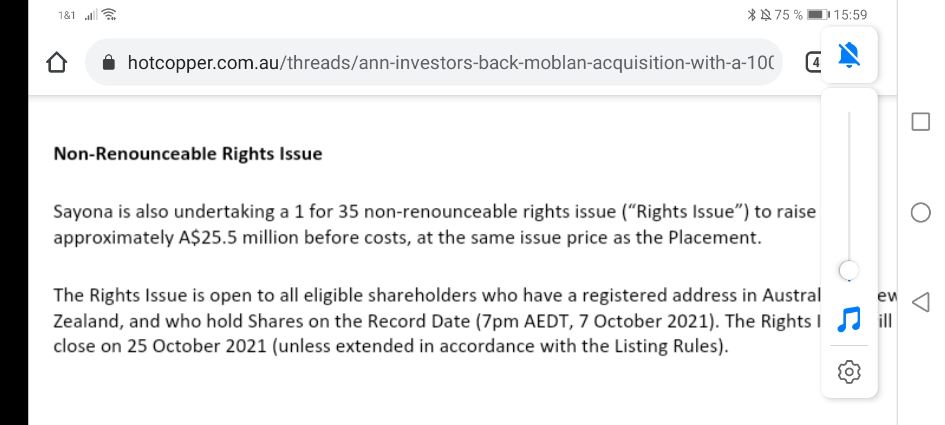Click the "Non-Renounceable Rights Issue" heading
The width and height of the screenshot is (945, 425).
[x=188, y=153]
